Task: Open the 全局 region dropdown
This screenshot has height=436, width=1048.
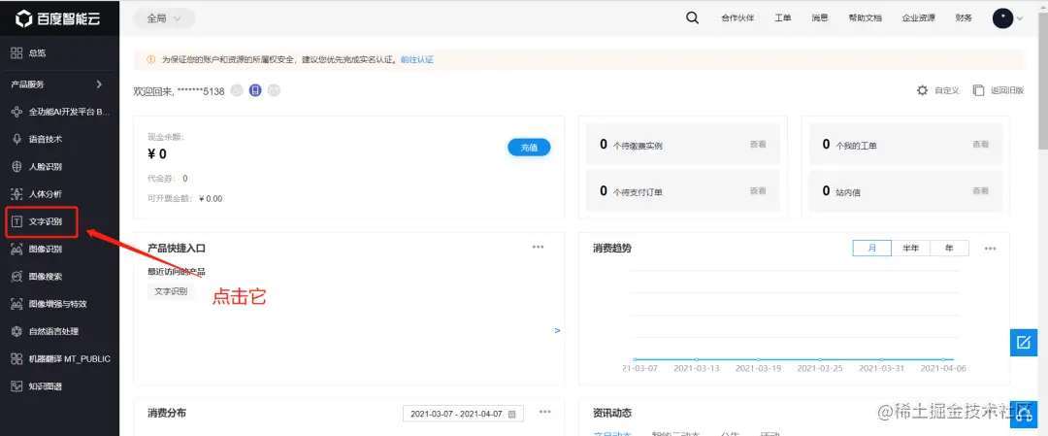Action: click(164, 18)
